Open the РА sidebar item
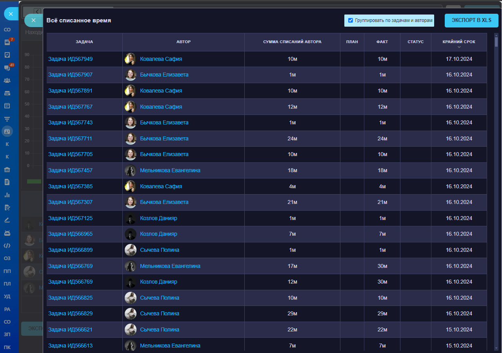Screen dimensions: 502x353 tap(7, 309)
